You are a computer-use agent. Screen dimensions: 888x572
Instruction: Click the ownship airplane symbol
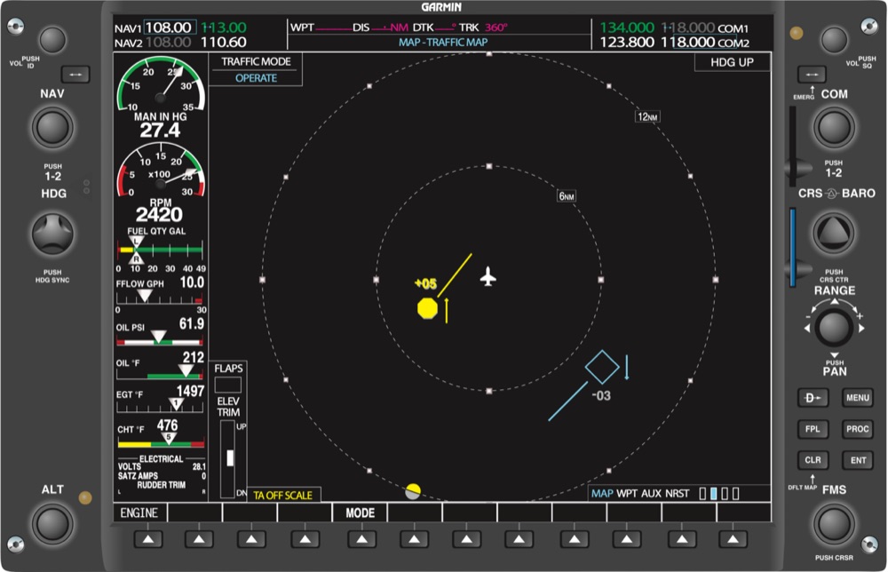coord(488,277)
